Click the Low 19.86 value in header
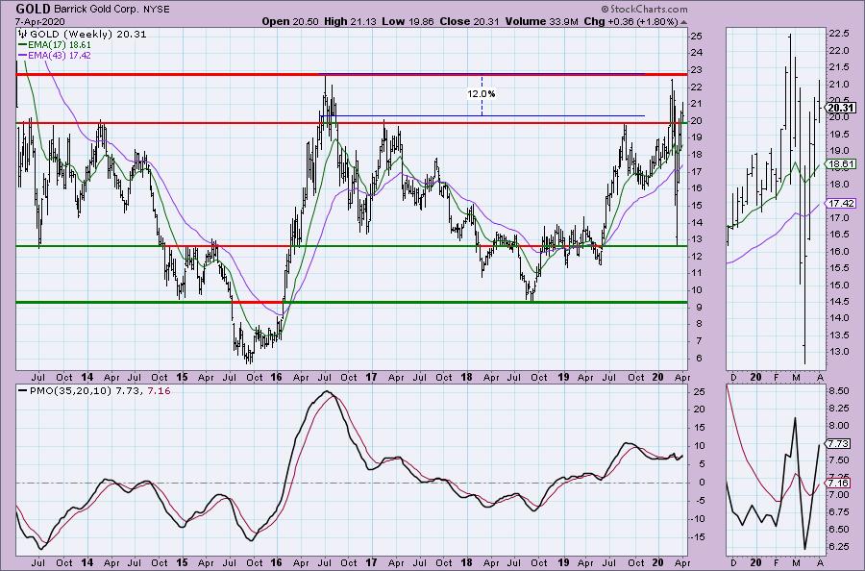865x571 pixels. (x=408, y=21)
